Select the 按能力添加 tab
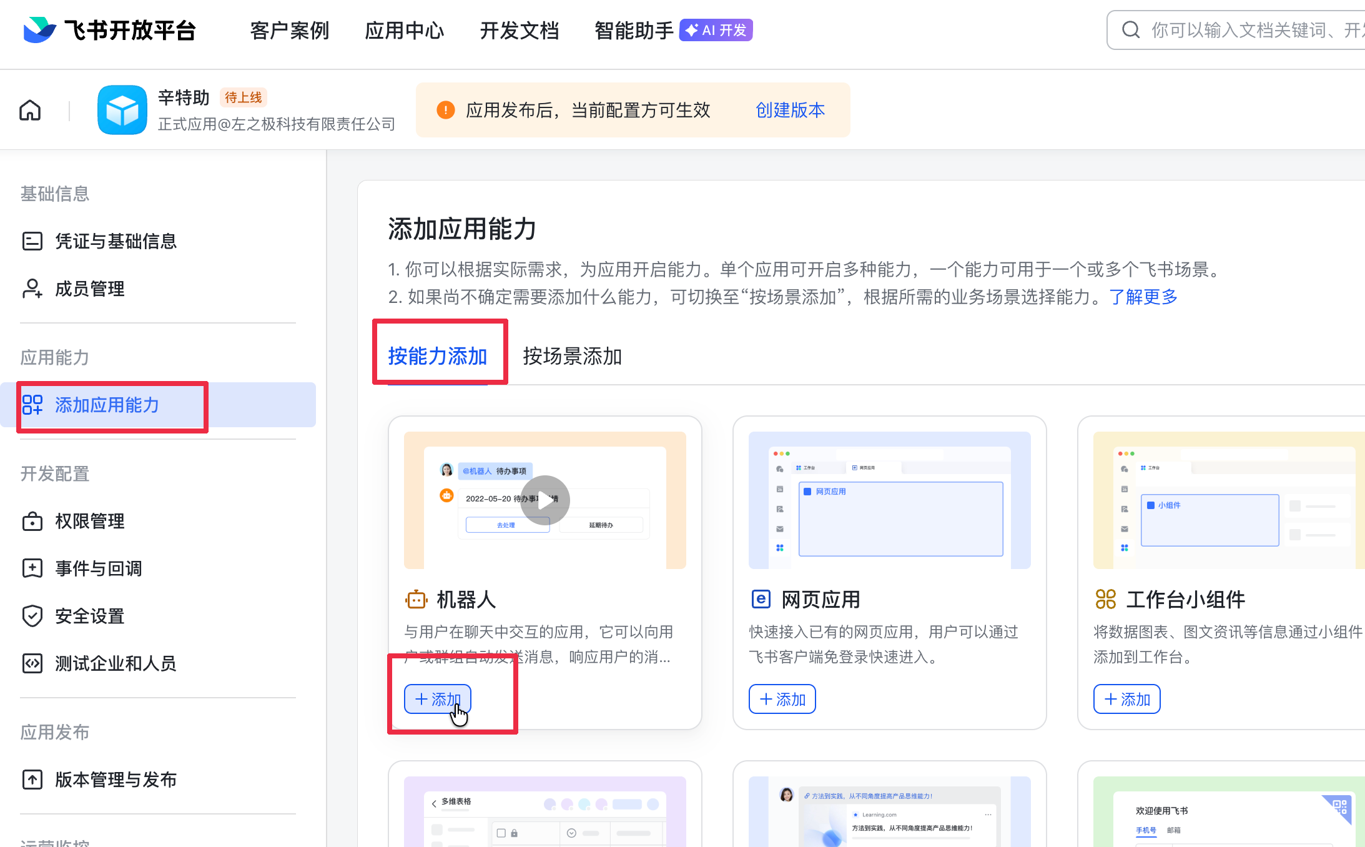The width and height of the screenshot is (1365, 847). (437, 356)
